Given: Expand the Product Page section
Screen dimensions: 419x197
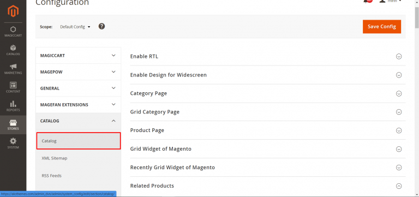Looking at the screenshot, I should (268, 130).
